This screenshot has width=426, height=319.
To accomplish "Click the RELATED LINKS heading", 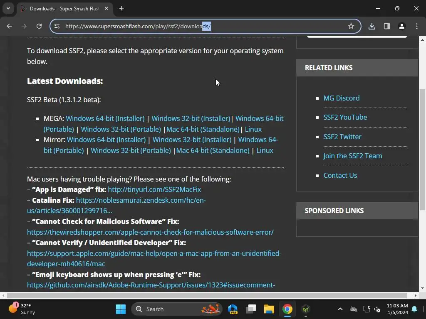I will point(329,68).
